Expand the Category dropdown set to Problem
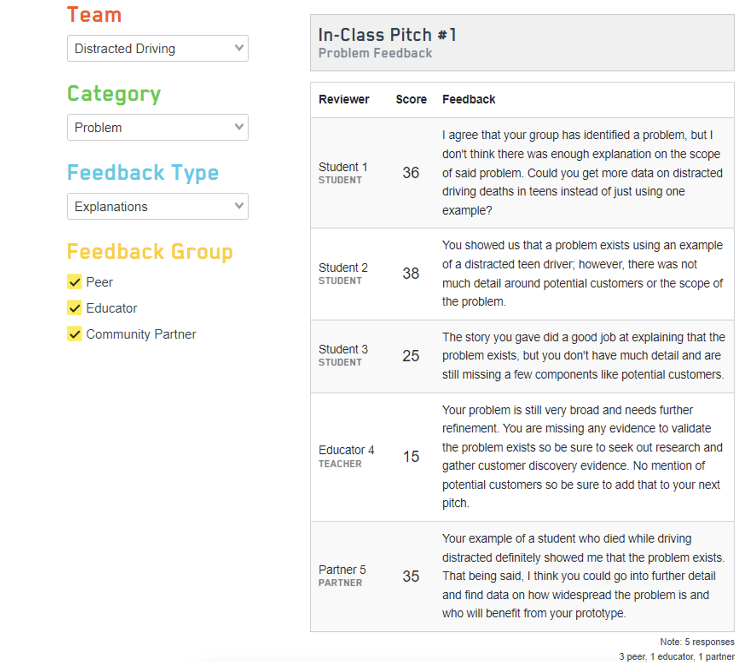Image resolution: width=744 pixels, height=662 pixels. tap(157, 128)
